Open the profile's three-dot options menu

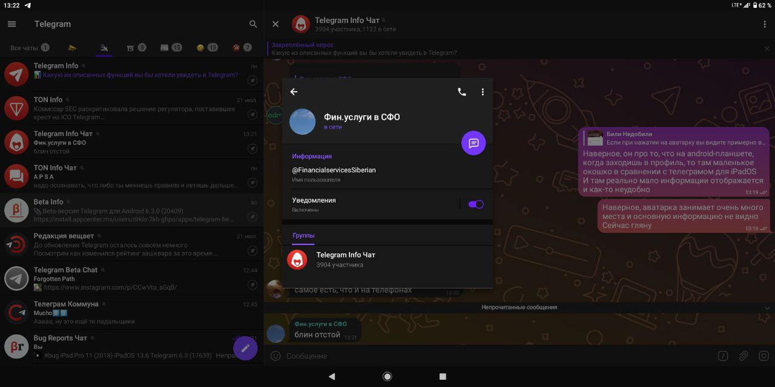[483, 92]
